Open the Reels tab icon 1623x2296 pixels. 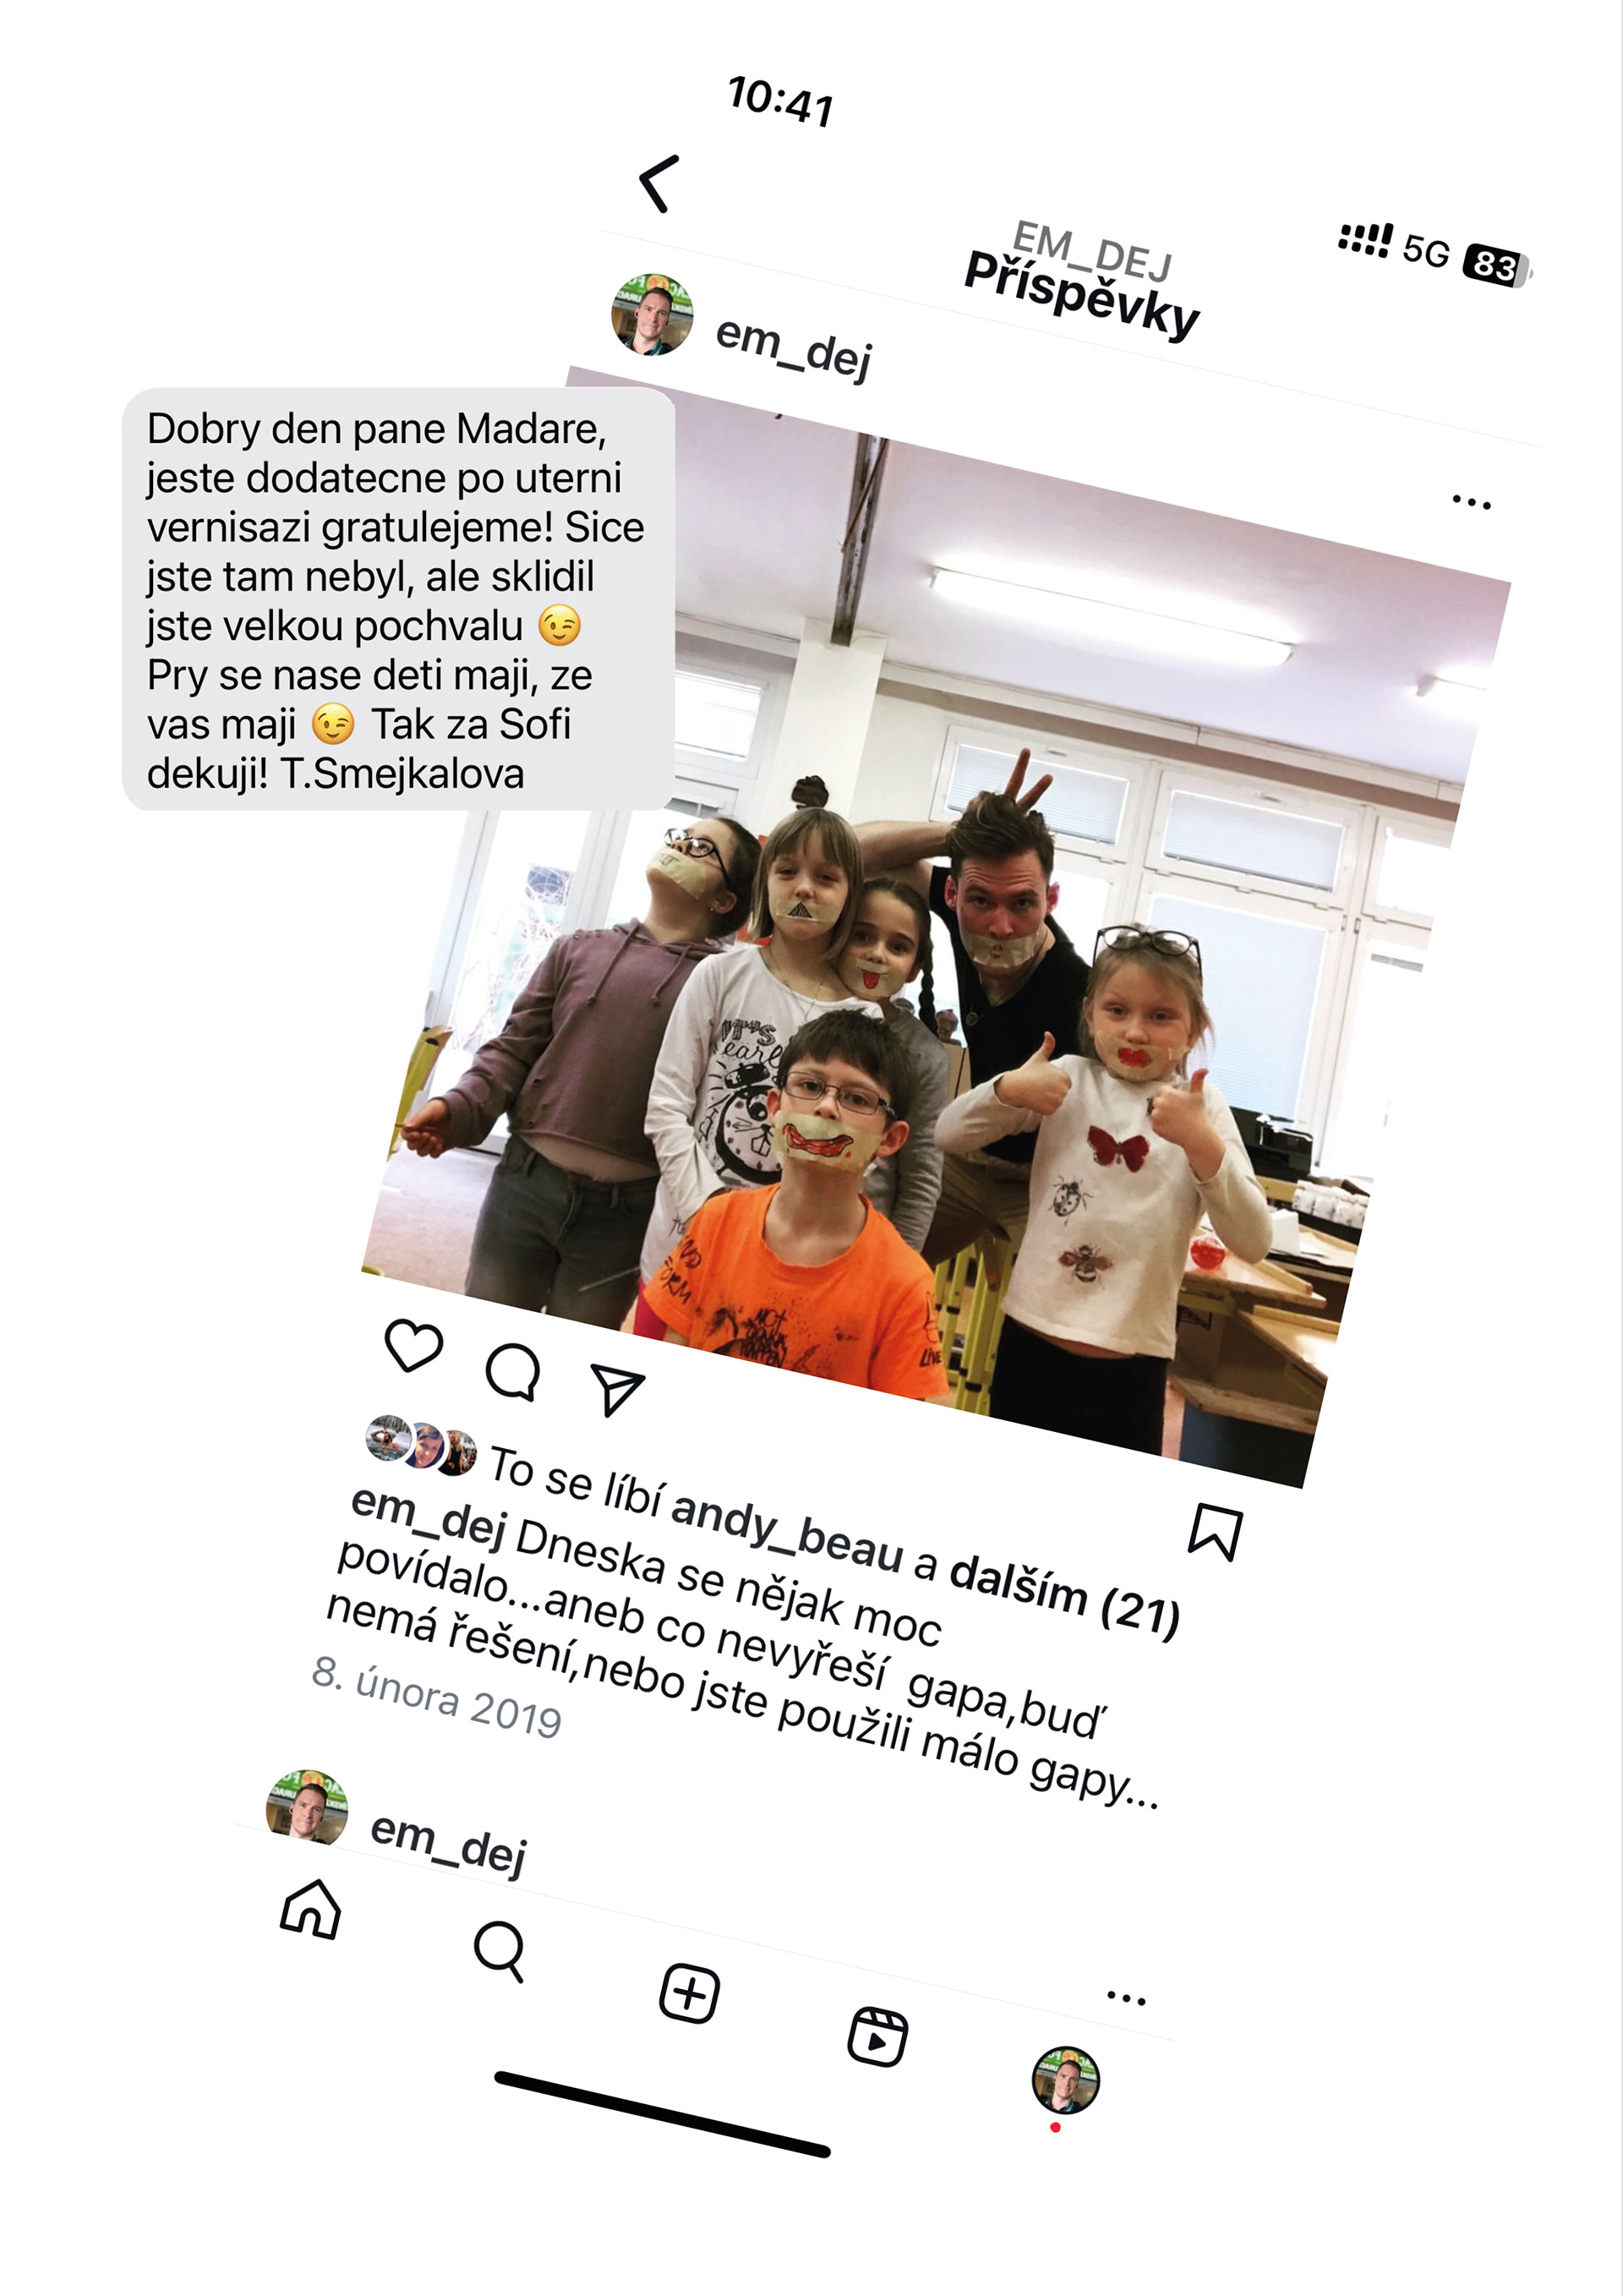pos(877,2036)
